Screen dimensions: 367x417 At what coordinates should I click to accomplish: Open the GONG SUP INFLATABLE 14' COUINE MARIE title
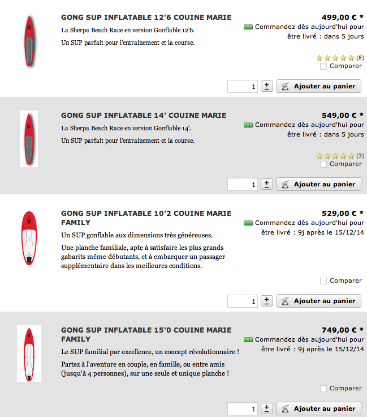pyautogui.click(x=144, y=116)
